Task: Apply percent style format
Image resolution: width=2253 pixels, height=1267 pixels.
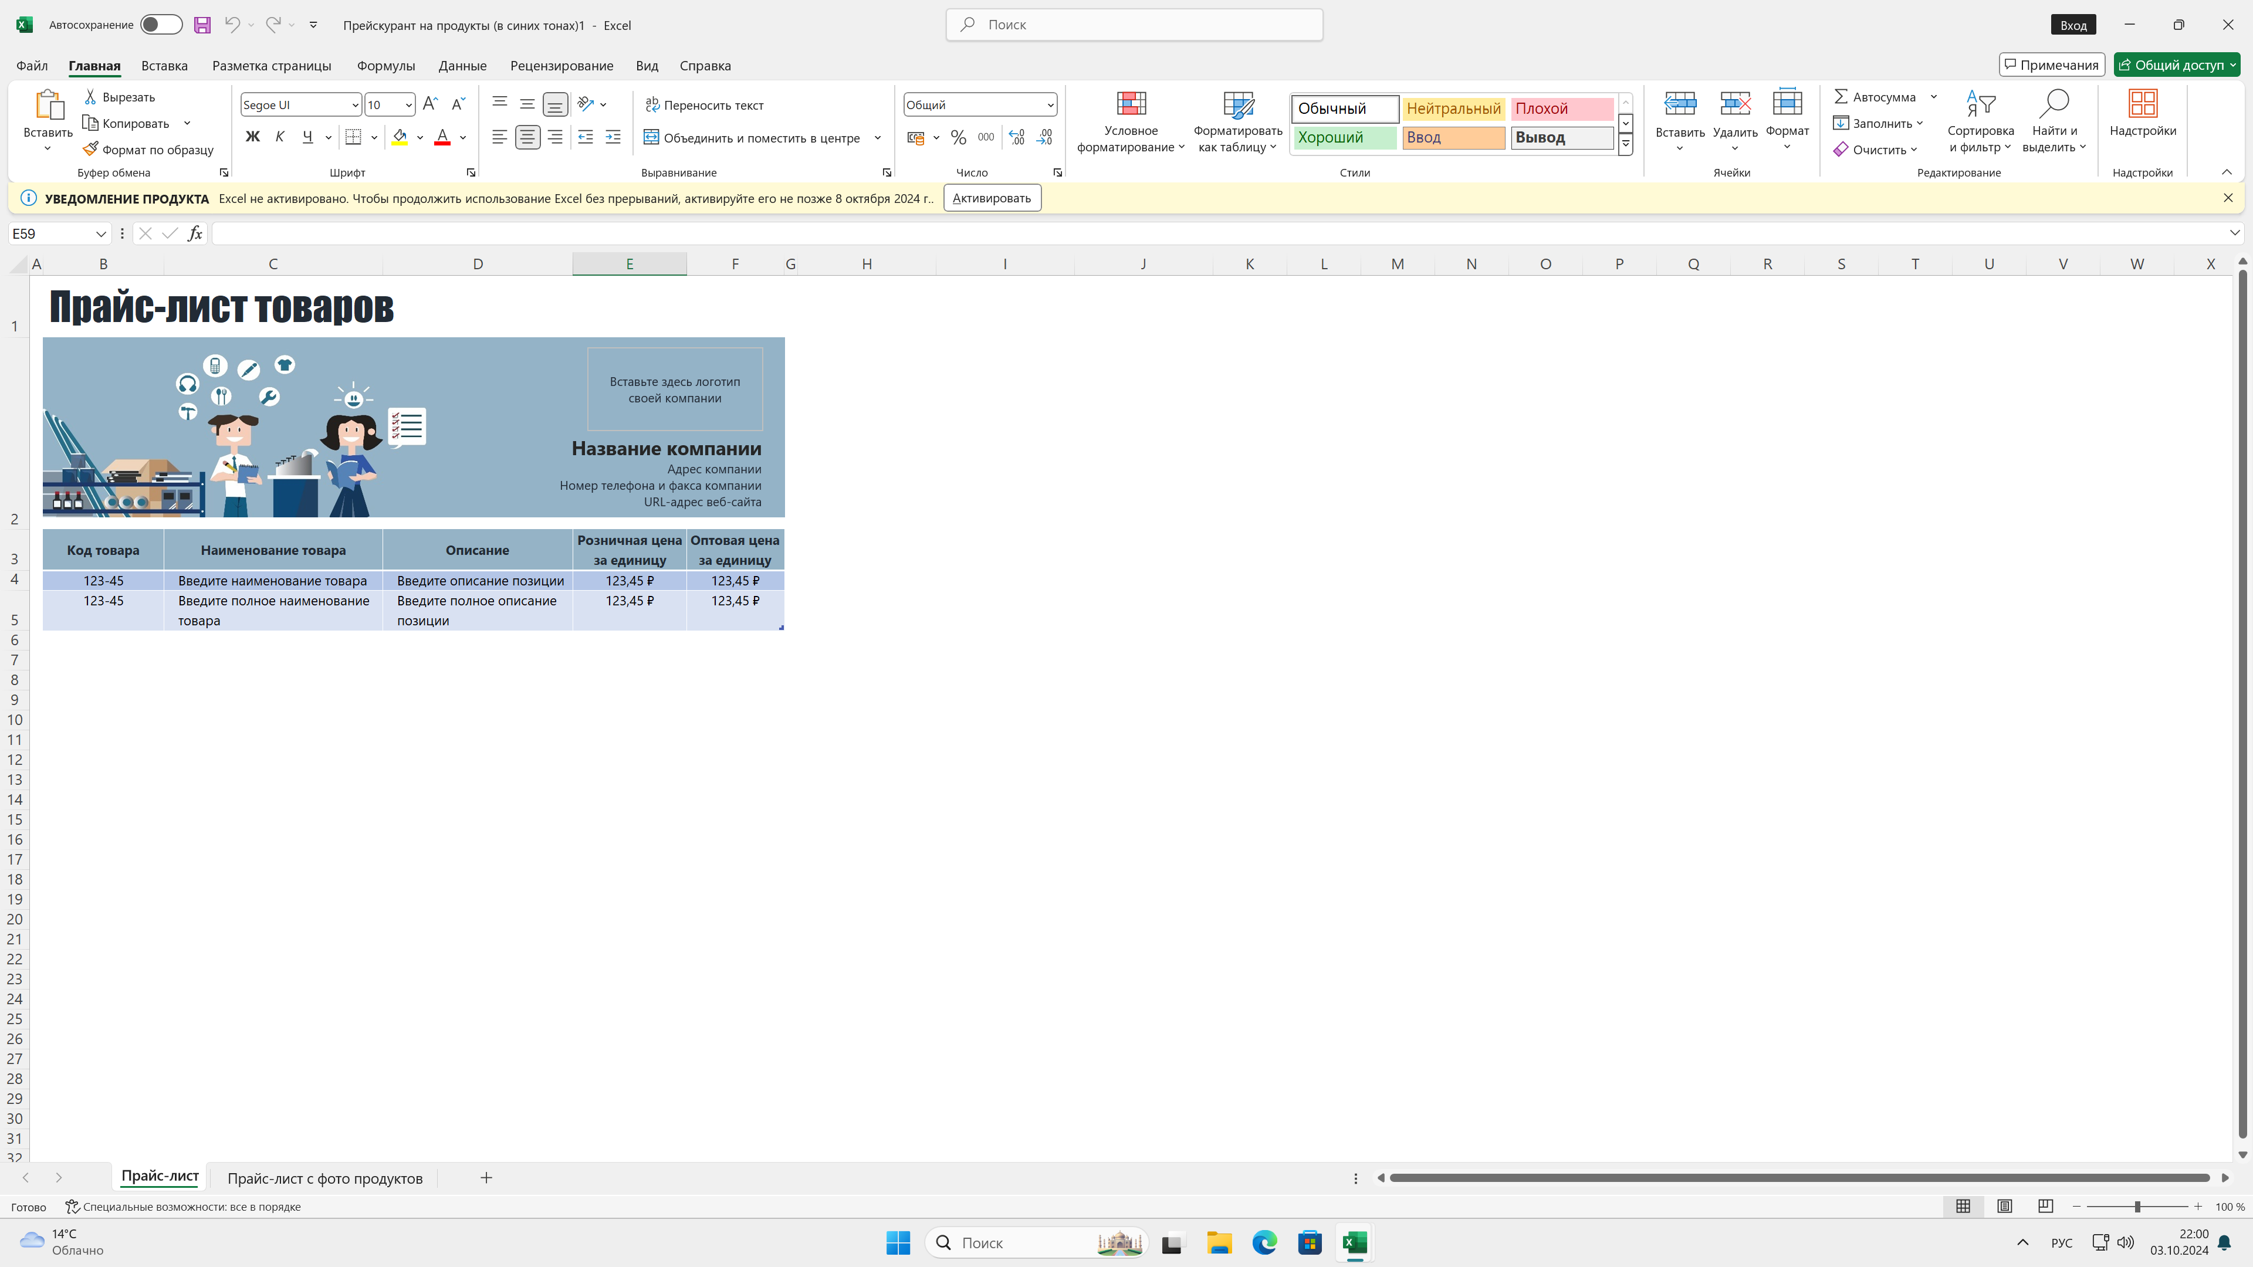Action: pyautogui.click(x=959, y=137)
